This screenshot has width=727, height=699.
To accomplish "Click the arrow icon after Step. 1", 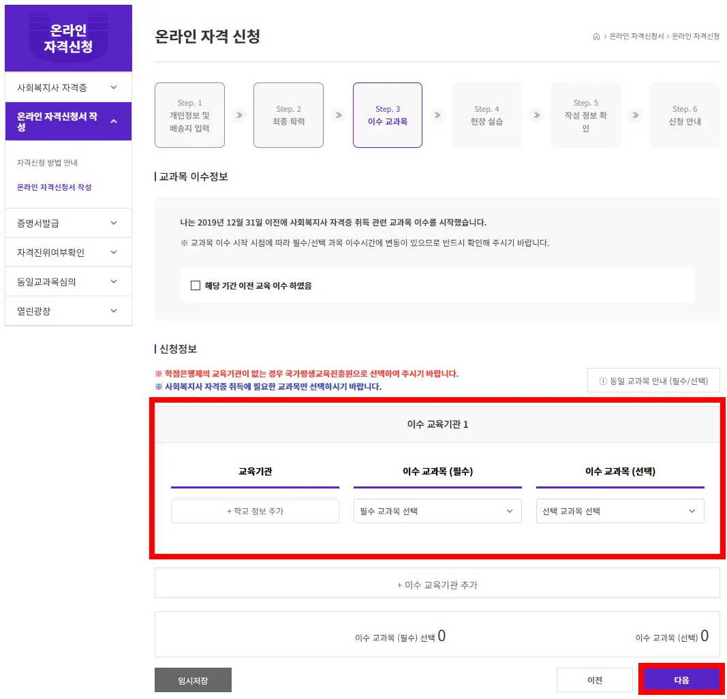I will (239, 115).
